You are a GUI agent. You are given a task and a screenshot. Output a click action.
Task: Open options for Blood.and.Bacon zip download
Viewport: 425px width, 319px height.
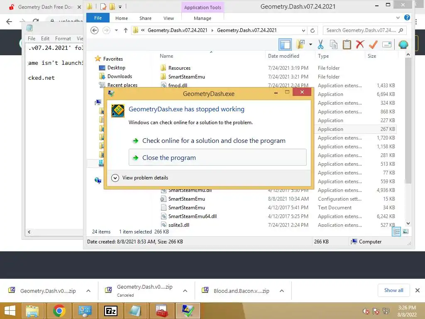(x=282, y=291)
